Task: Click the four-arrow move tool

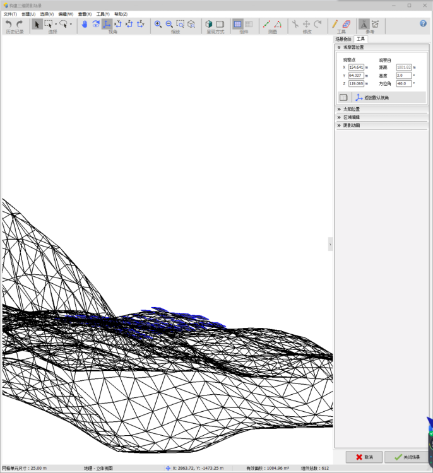Action: (x=307, y=24)
